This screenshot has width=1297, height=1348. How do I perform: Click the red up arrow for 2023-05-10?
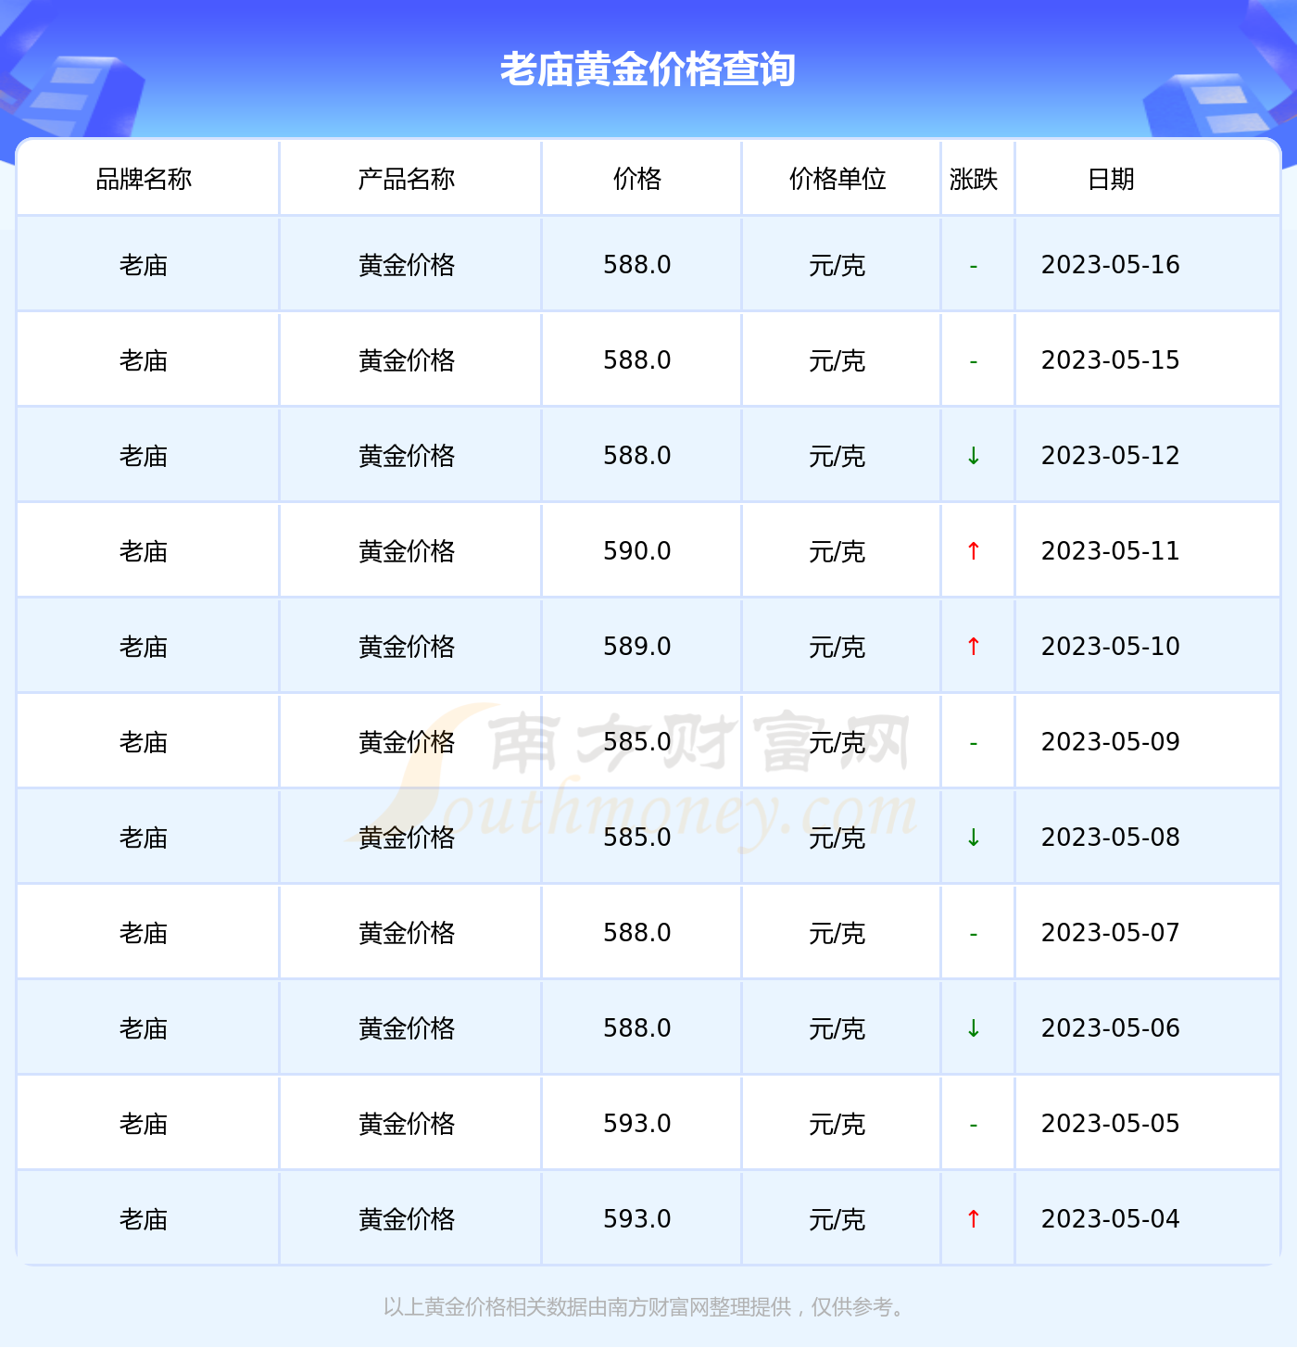click(974, 647)
